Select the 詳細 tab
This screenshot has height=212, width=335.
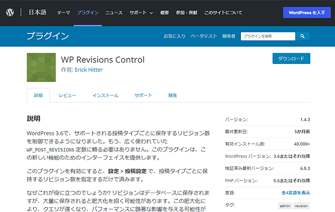click(39, 95)
